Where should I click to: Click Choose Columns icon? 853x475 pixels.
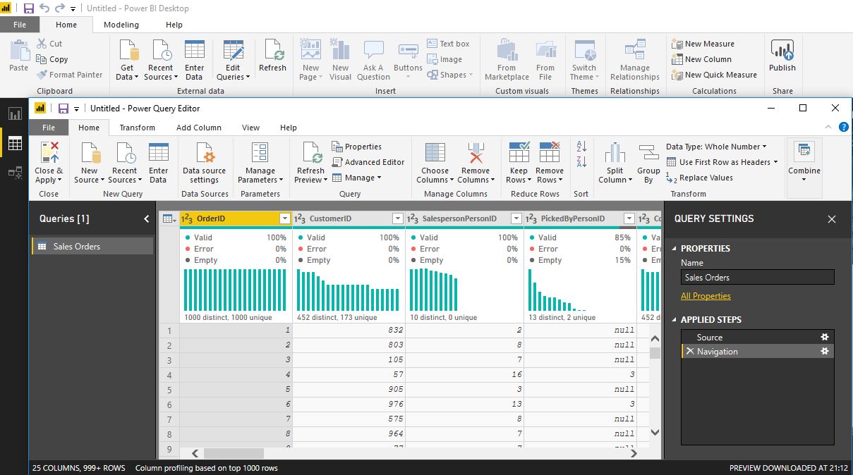pos(435,154)
